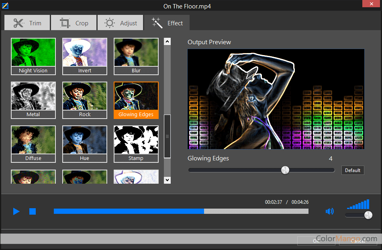Confirm changes with the Ok button
Screen dimensions: 382x250
click(x=316, y=241)
